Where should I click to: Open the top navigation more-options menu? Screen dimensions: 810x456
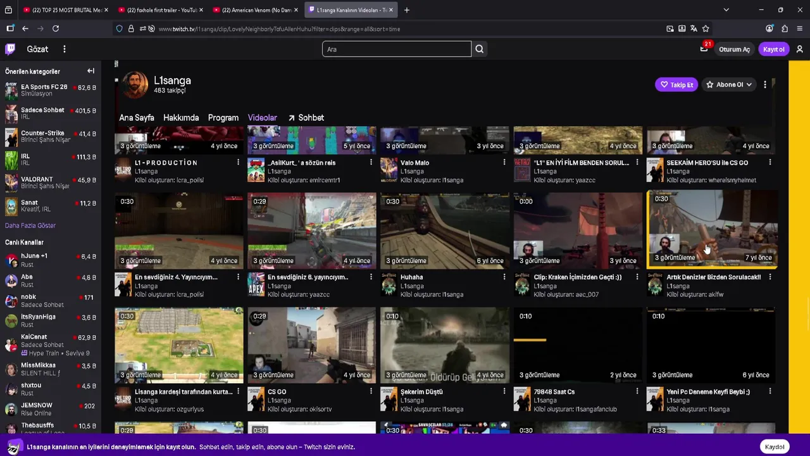[64, 49]
